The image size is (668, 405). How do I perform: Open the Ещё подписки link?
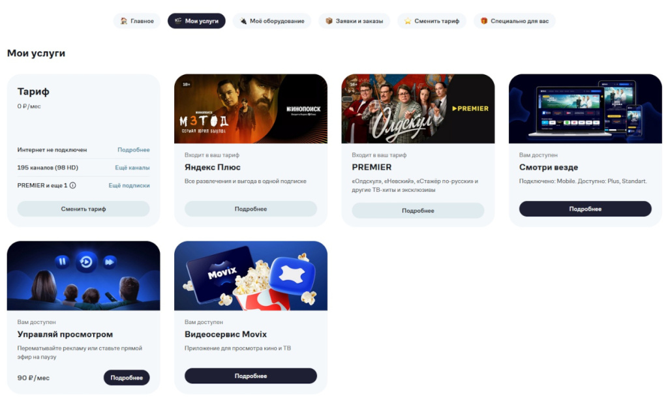click(x=129, y=185)
